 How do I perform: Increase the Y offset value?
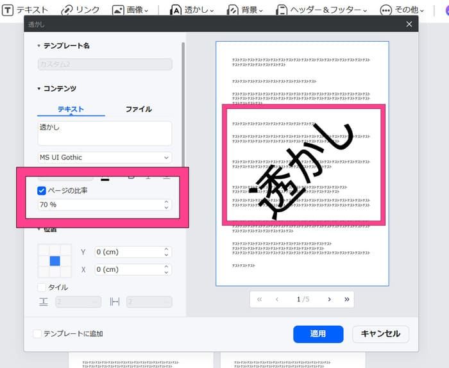click(x=166, y=249)
